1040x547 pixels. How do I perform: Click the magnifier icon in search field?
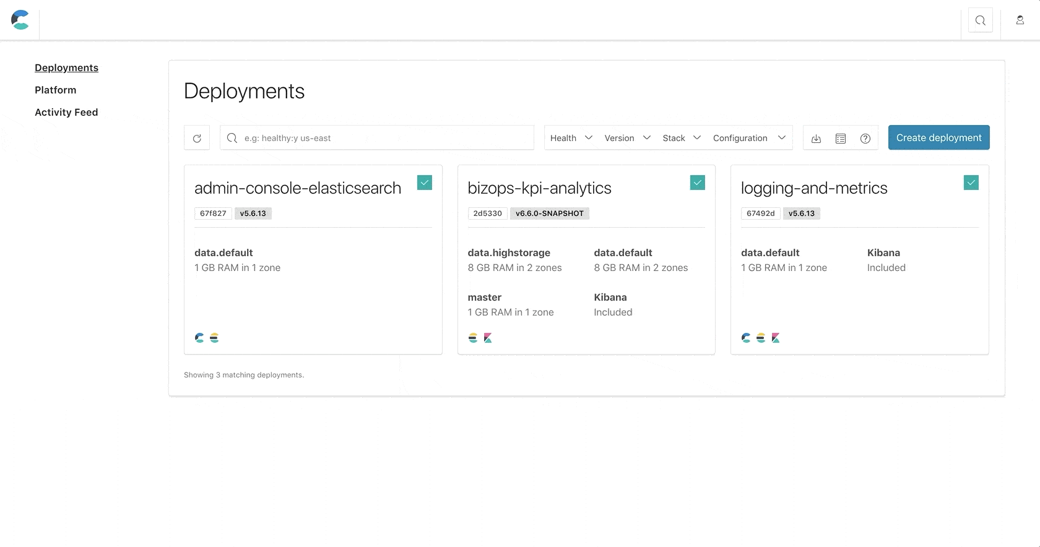click(232, 138)
